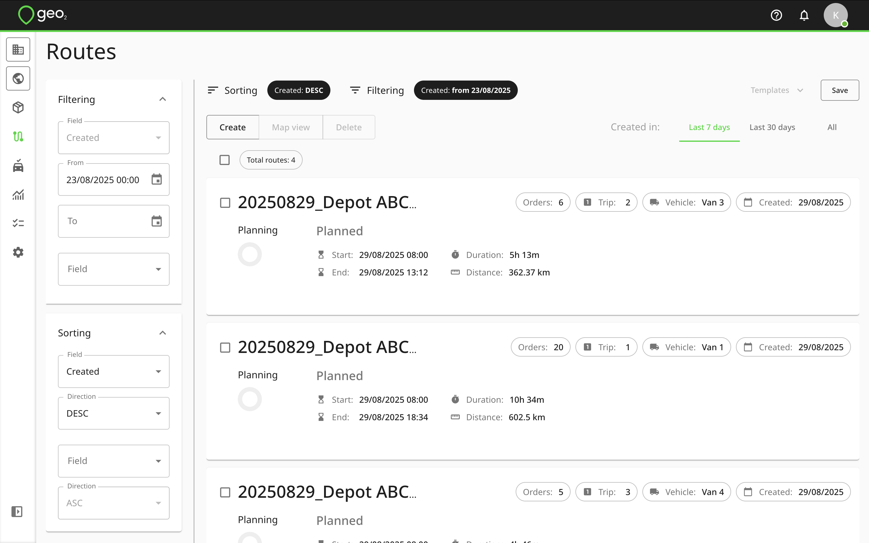Toggle the select-all routes checkbox
The width and height of the screenshot is (869, 543).
point(224,160)
